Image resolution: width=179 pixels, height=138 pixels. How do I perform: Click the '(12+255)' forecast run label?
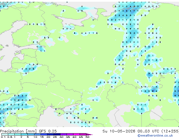click(170, 131)
